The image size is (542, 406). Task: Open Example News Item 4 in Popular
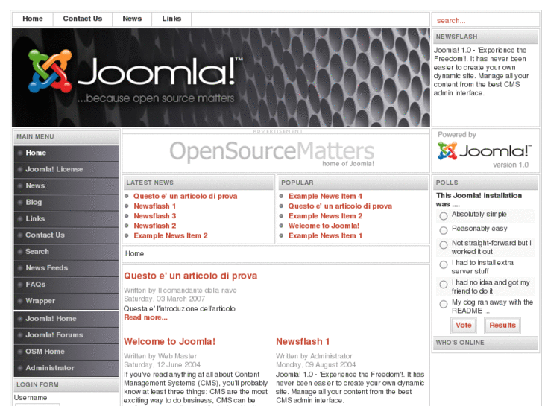(x=325, y=196)
